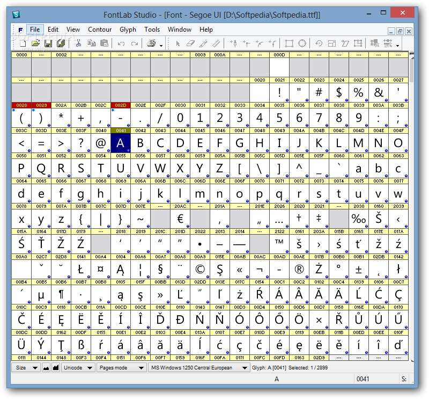Select the Ruler measurement tool
The width and height of the screenshot is (429, 399).
coord(216,43)
